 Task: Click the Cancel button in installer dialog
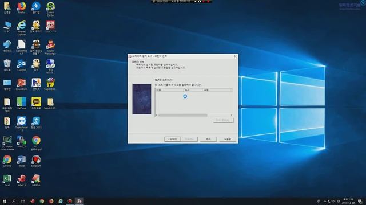208,139
